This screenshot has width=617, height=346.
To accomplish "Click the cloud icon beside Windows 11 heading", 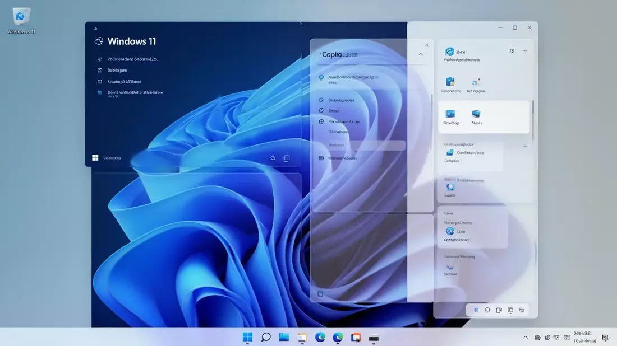I will click(x=99, y=41).
